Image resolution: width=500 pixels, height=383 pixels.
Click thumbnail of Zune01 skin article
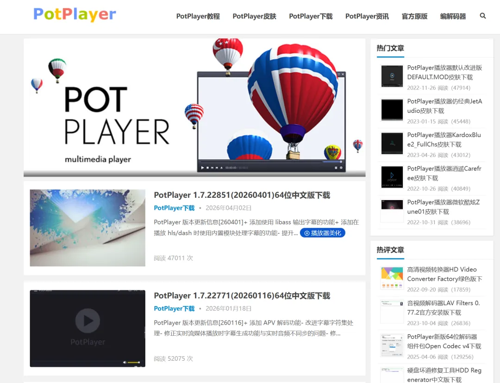click(392, 211)
